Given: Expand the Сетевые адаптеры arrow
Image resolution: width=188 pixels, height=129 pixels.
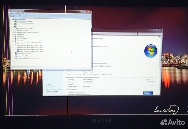Looking at the screenshot, I should 14,55.
